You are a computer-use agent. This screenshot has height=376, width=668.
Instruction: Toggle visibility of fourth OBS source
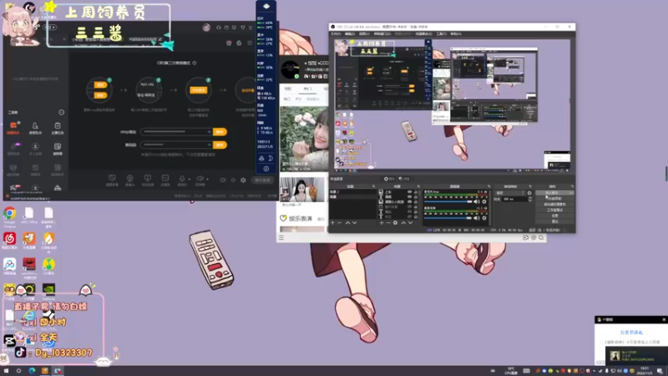[x=410, y=206]
